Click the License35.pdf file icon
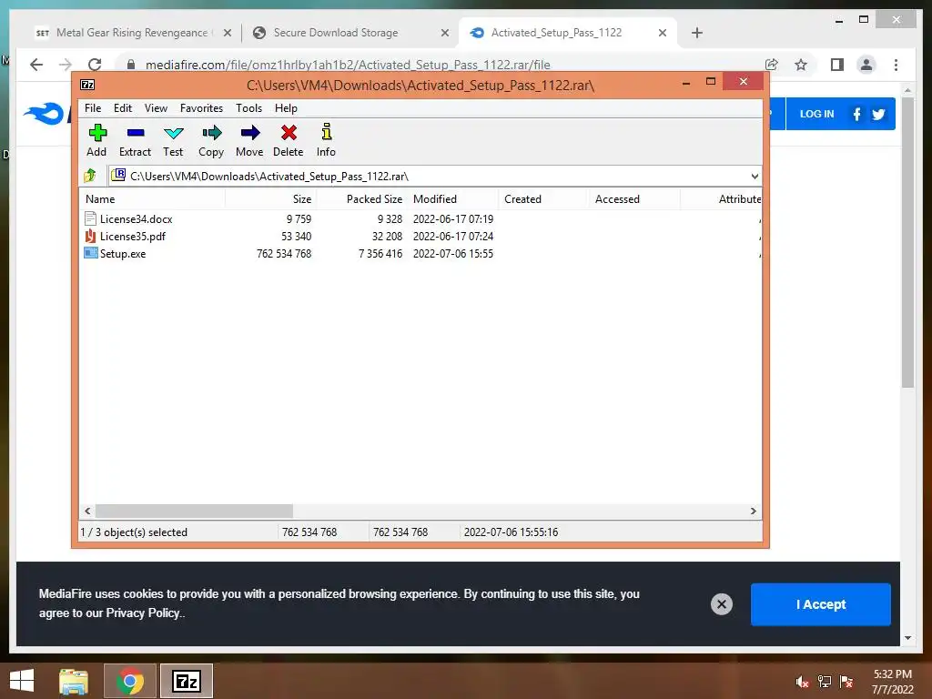 tap(90, 236)
